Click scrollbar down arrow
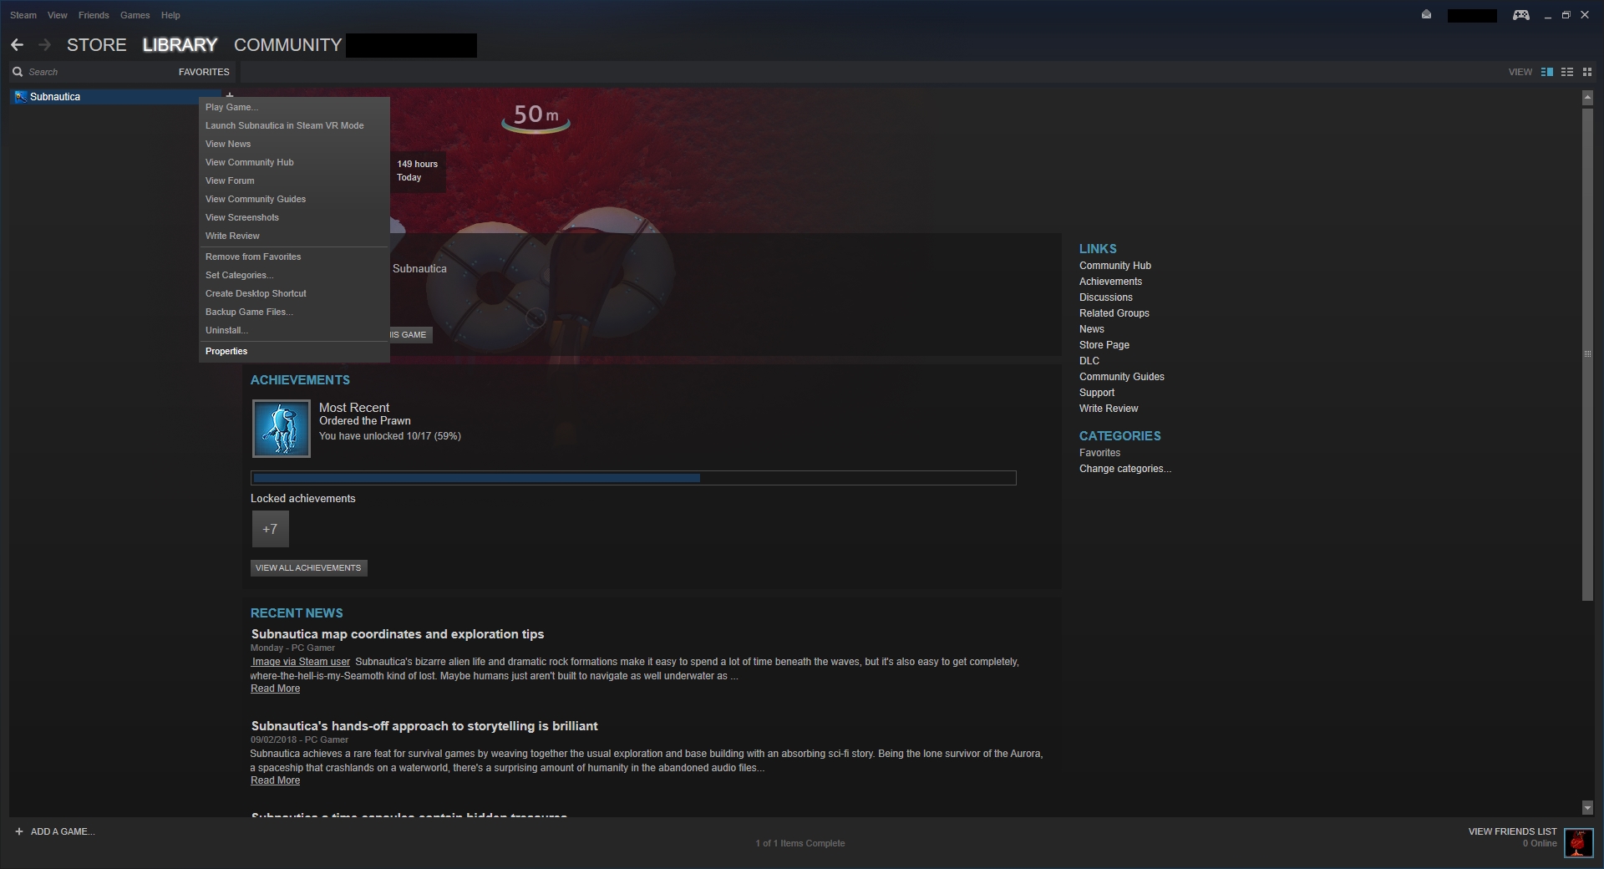 click(1587, 807)
